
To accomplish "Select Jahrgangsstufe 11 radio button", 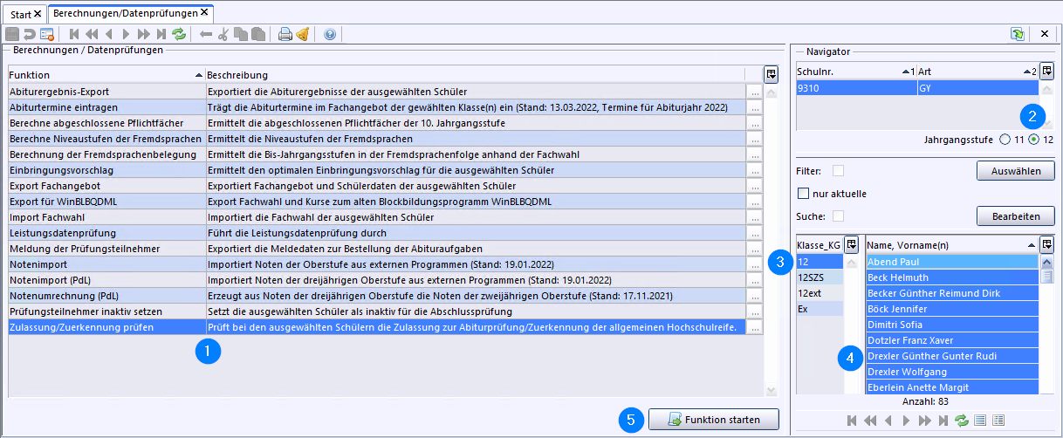I will (1005, 140).
